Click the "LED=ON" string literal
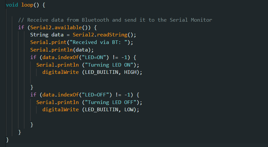 pyautogui.click(x=94, y=57)
